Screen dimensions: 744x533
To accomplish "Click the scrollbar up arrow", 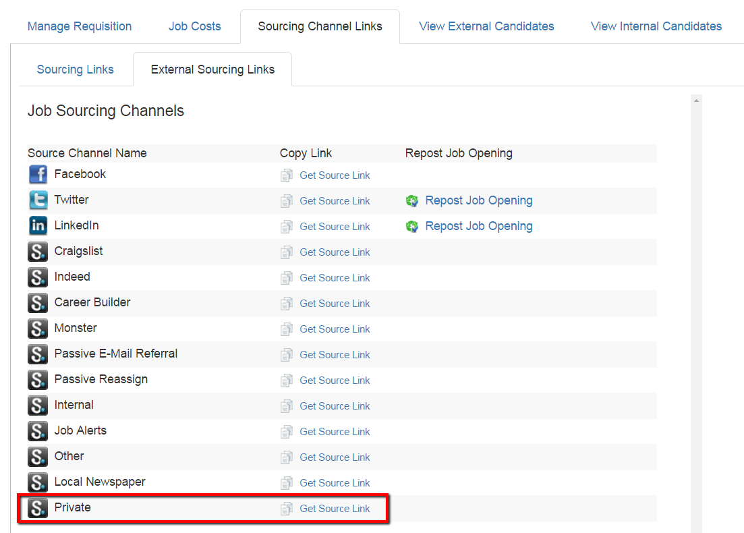I will [x=696, y=101].
